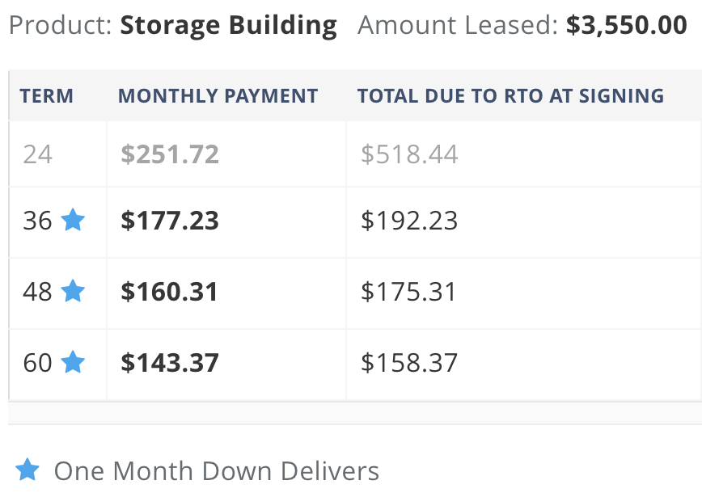This screenshot has width=702, height=493.
Task: Click the $177.23 monthly payment
Action: point(170,221)
